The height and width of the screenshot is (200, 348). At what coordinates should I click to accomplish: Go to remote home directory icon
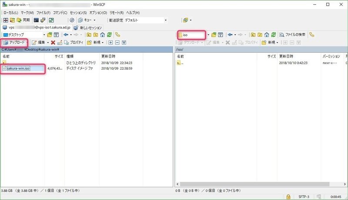(x=267, y=35)
